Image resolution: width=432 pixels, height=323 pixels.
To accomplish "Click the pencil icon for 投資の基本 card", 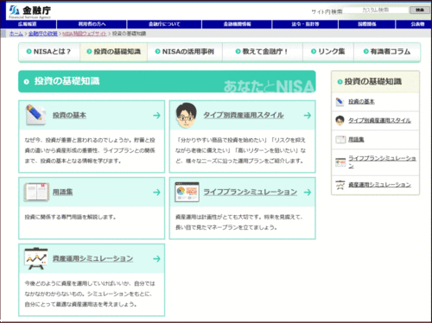I will click(35, 115).
